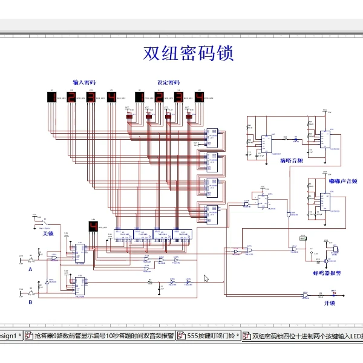Select the unlock LED above 开锁

[x=334, y=295]
